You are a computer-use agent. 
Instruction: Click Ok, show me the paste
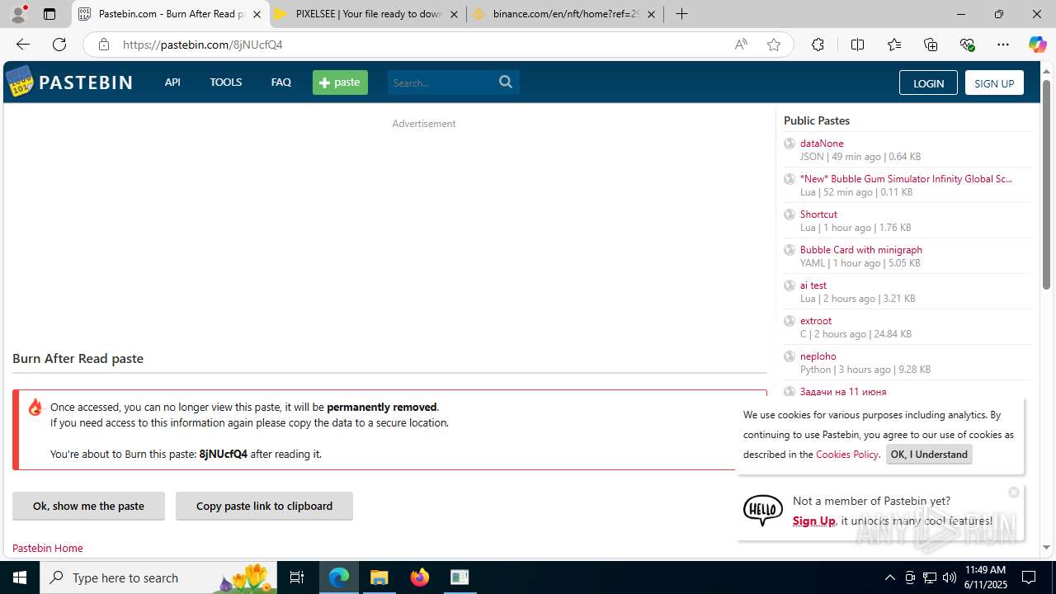point(88,506)
